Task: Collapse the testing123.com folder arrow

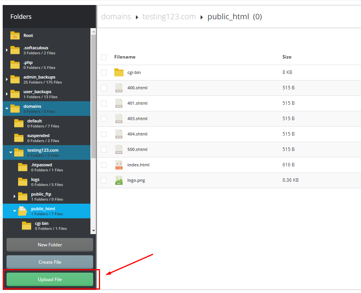Action: (11, 152)
